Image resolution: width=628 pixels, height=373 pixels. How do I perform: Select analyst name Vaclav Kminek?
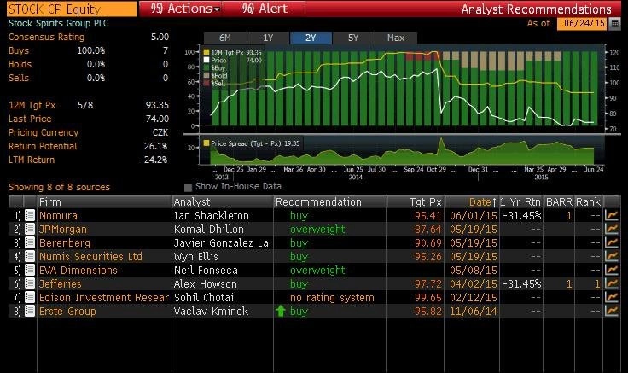[x=211, y=311]
